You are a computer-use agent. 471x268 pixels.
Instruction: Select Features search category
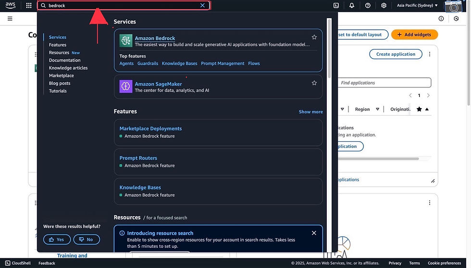pos(58,45)
